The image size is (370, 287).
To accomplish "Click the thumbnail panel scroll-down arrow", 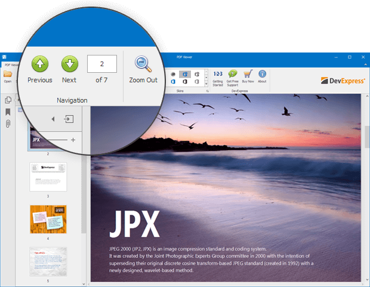I will click(84, 284).
